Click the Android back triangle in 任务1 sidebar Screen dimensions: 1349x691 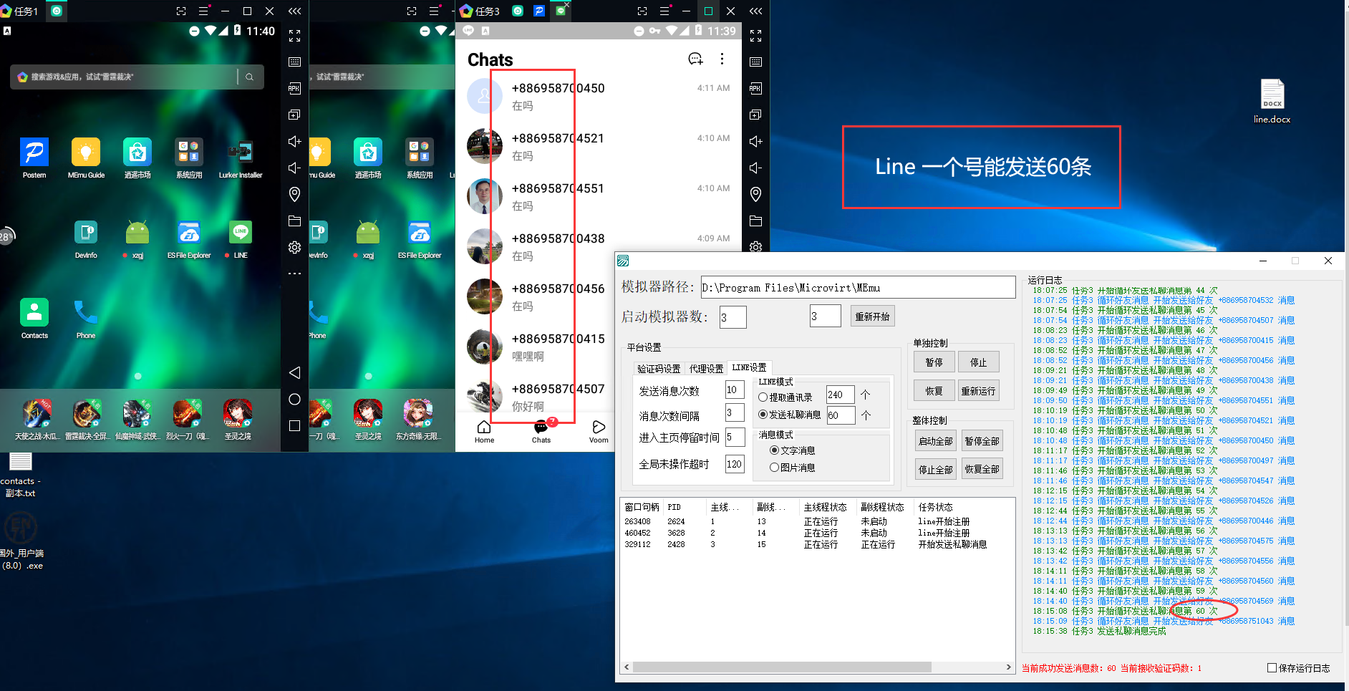(294, 372)
